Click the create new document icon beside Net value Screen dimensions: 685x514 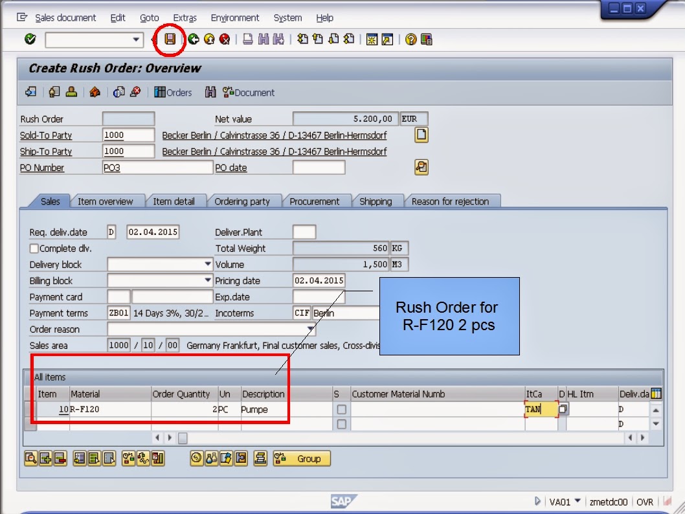421,135
